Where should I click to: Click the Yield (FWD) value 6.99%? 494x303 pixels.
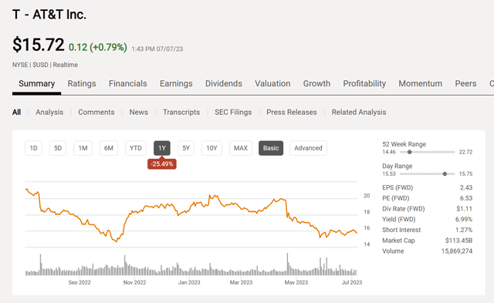pyautogui.click(x=464, y=219)
